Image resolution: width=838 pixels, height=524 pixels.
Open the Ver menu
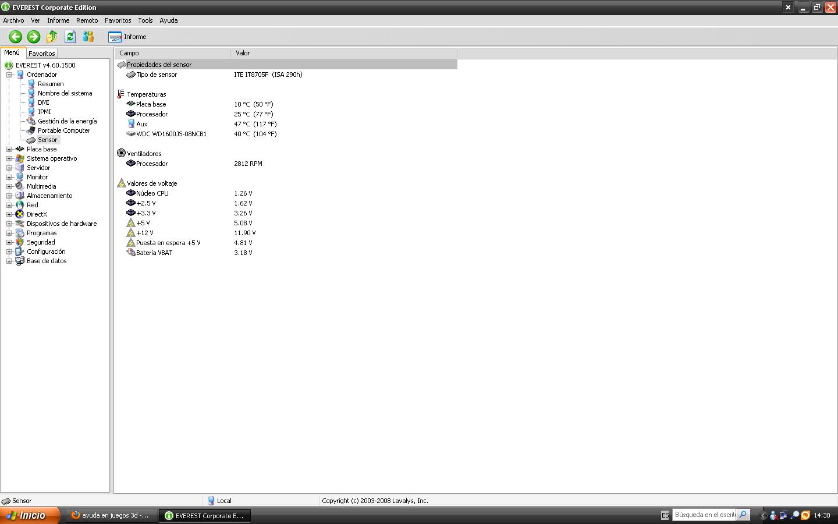click(35, 20)
